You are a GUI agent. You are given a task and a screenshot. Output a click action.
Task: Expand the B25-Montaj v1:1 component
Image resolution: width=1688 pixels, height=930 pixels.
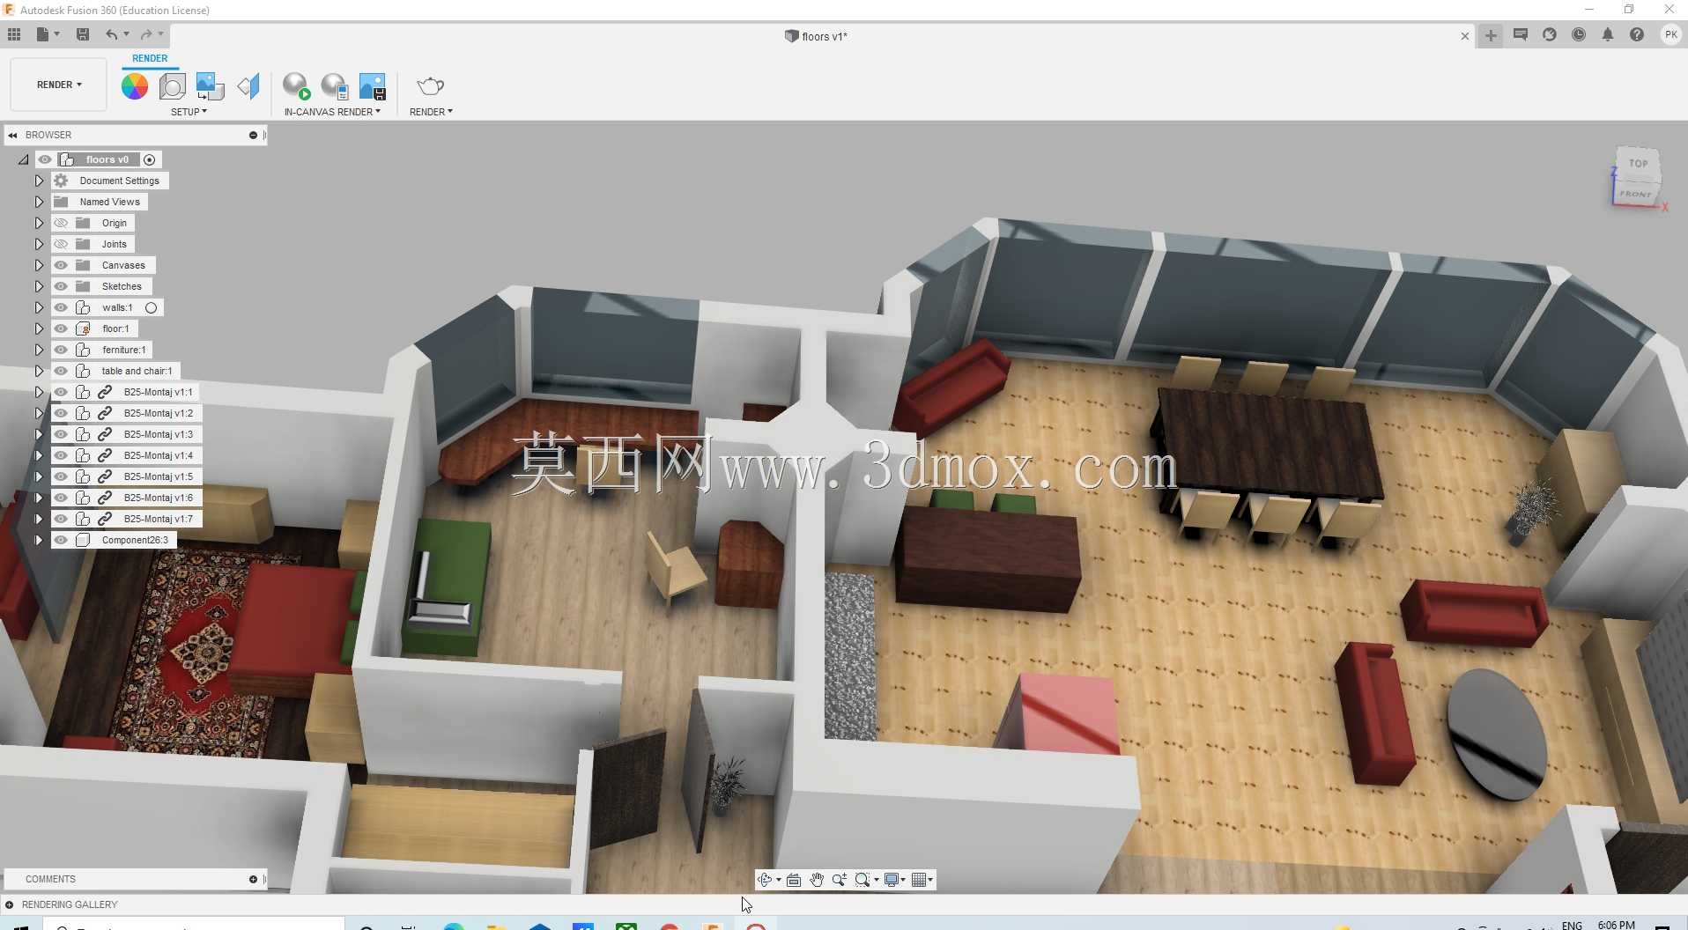point(39,392)
